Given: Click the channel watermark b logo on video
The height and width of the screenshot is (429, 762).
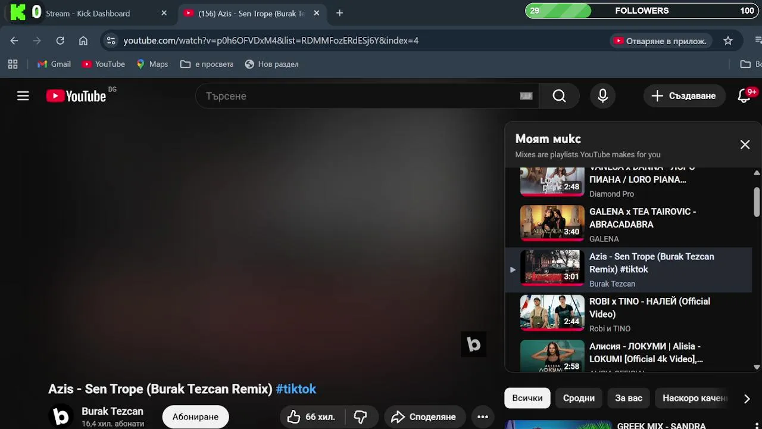Looking at the screenshot, I should [474, 344].
